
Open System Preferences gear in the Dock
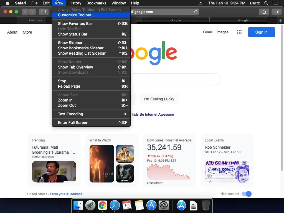point(164,206)
